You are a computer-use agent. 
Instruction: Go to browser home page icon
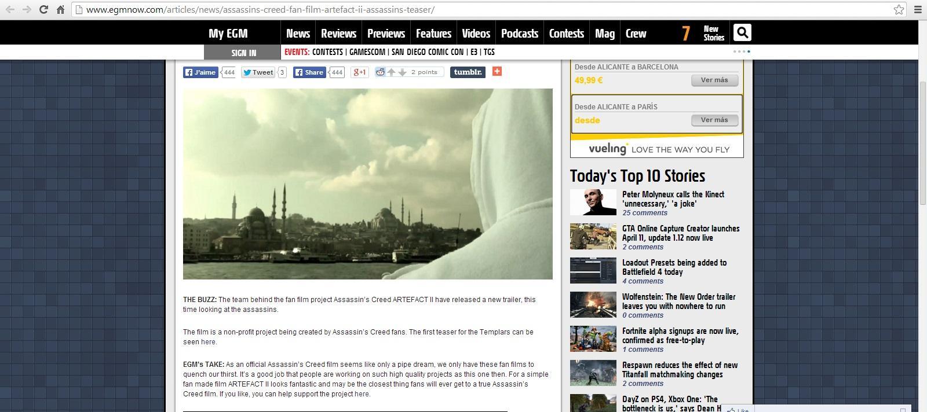coord(60,9)
